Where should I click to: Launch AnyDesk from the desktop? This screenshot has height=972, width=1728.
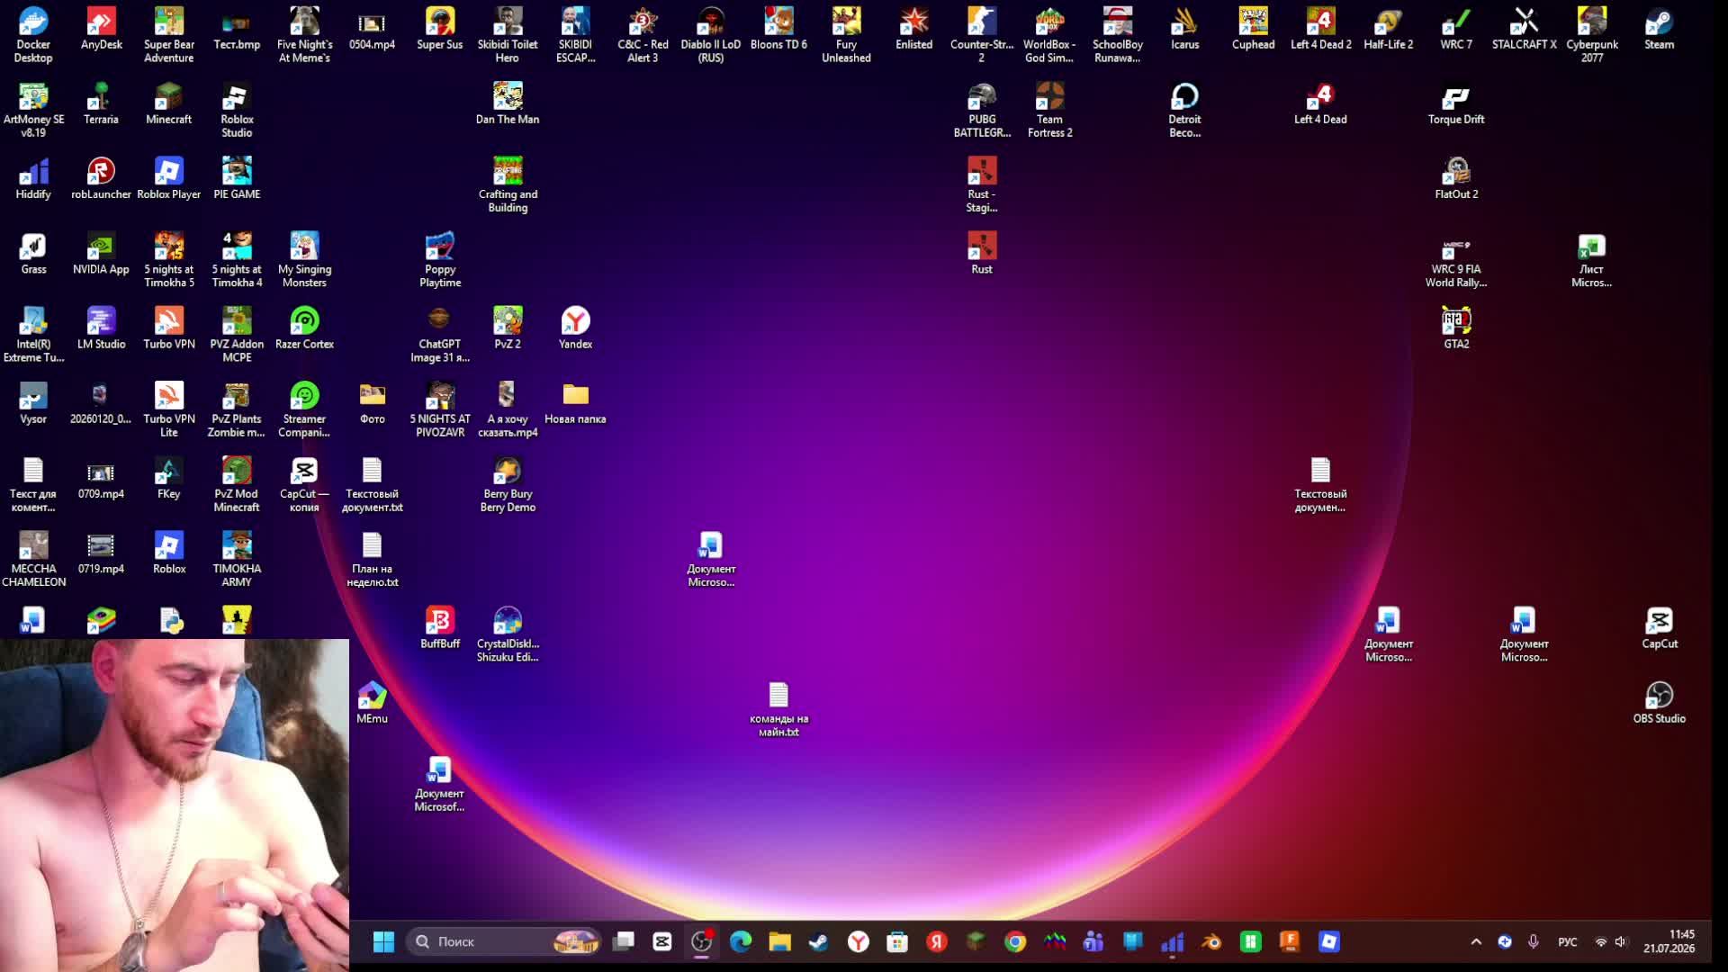click(101, 28)
